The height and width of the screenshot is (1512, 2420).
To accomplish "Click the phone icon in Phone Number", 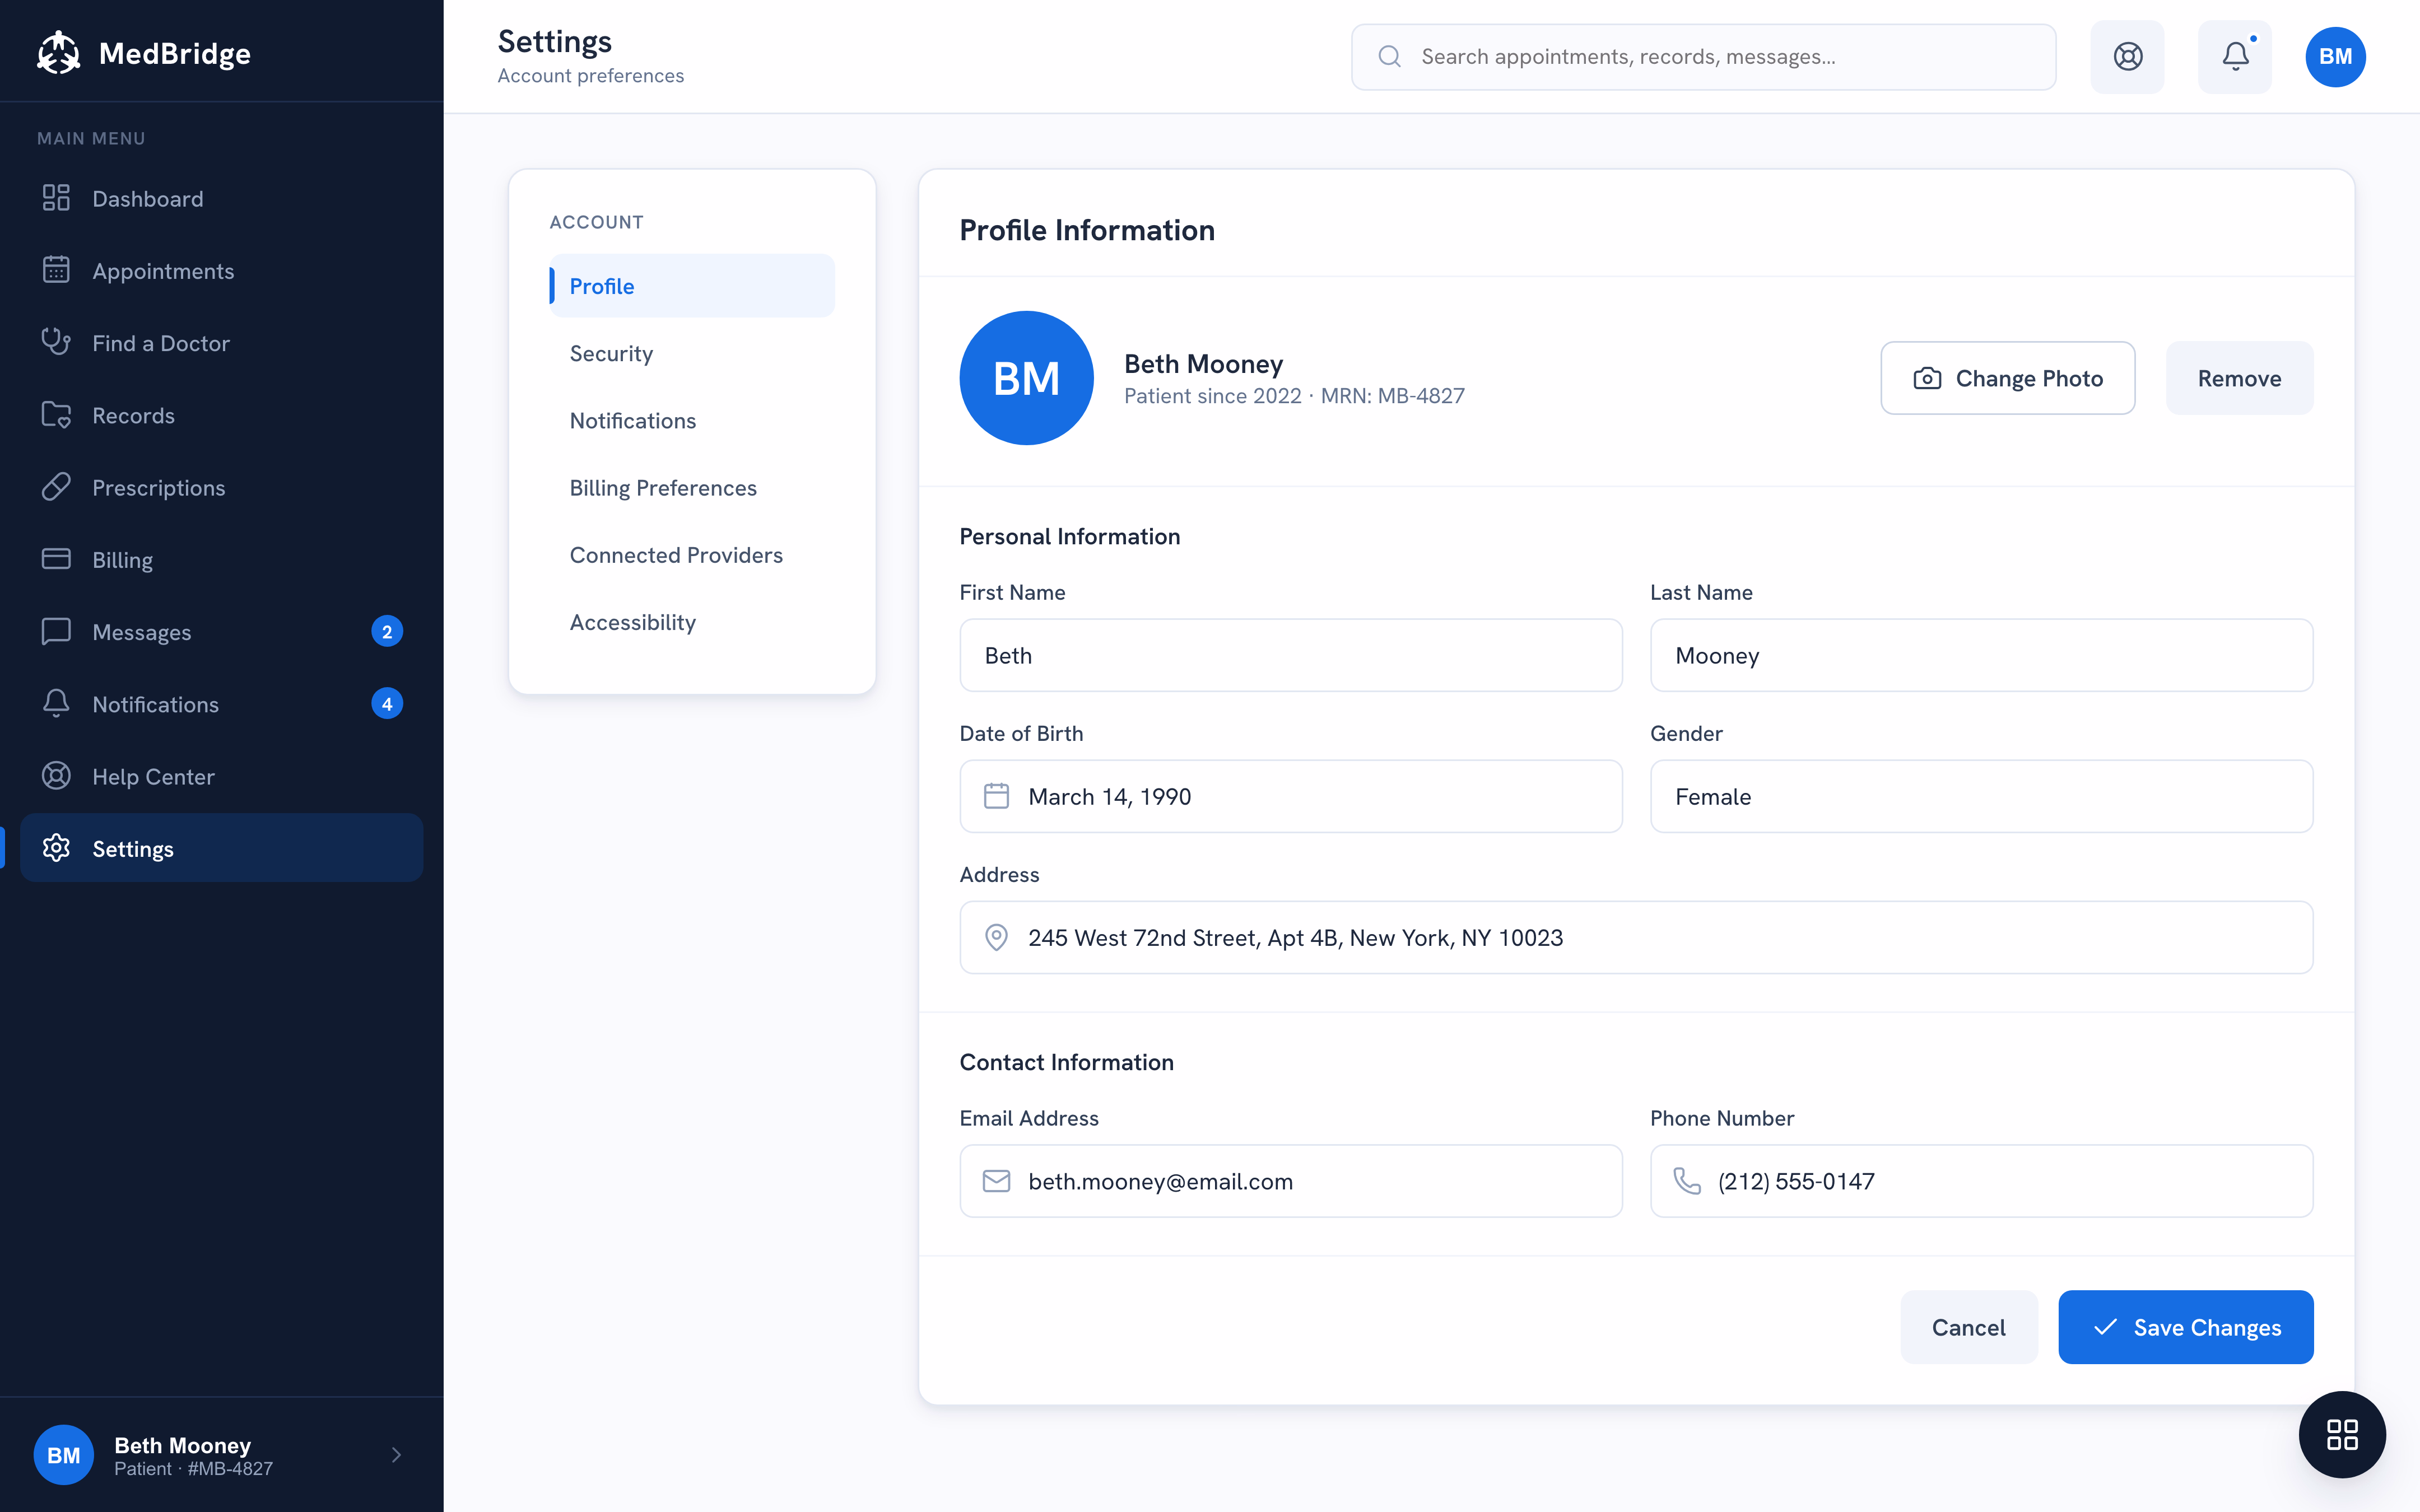I will pyautogui.click(x=1687, y=1181).
